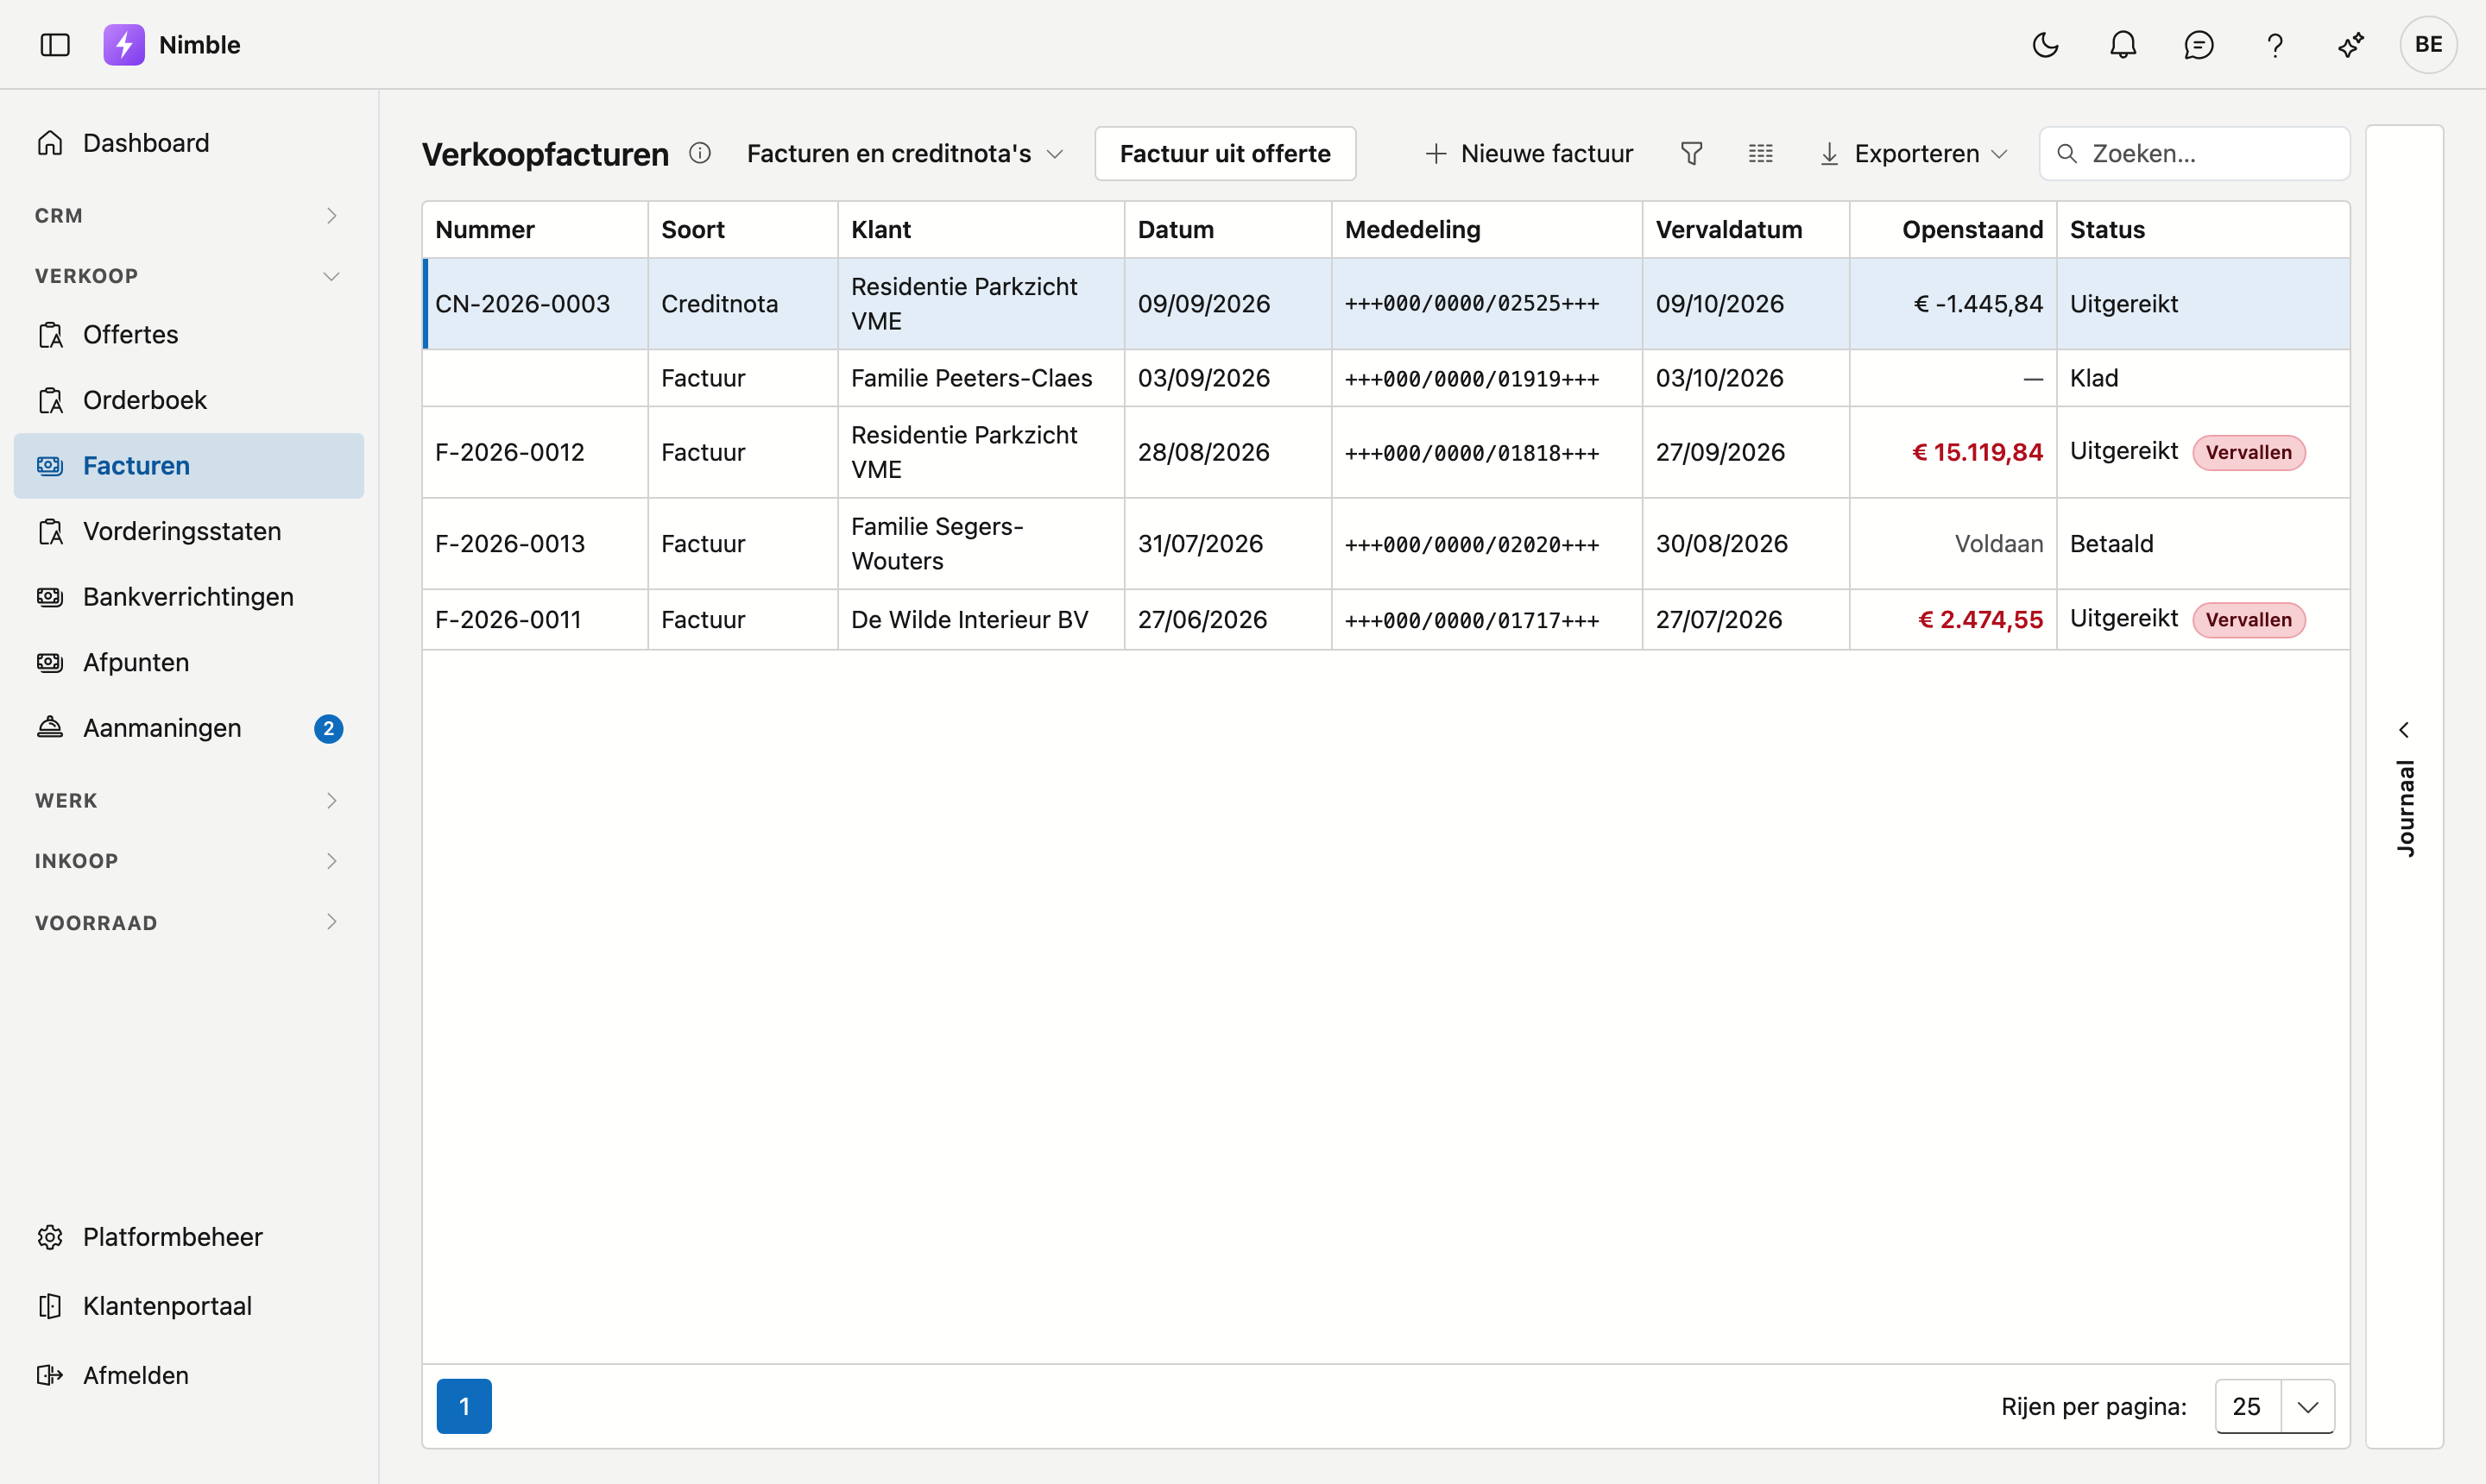Open Vorderingsstaten page
Screen dimensions: 2486x1484
click(x=189, y=531)
